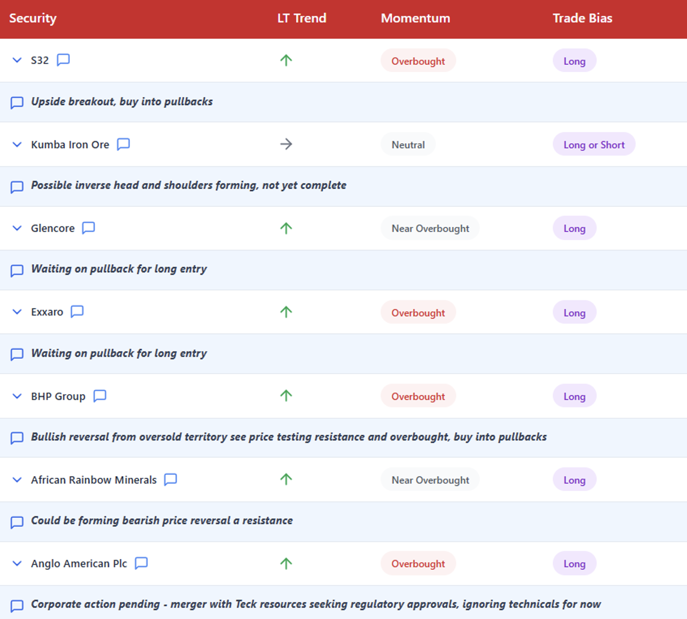Image resolution: width=687 pixels, height=619 pixels.
Task: Click the Overbought badge for Exxaro
Action: point(418,313)
